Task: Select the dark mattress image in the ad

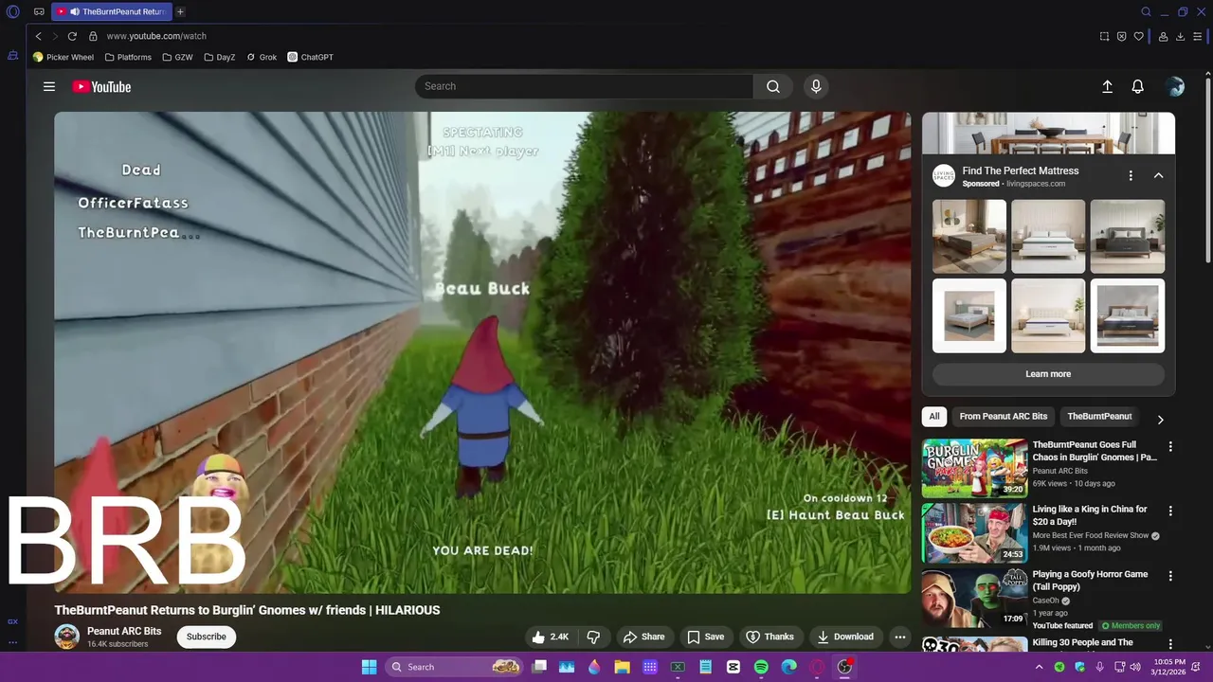Action: pyautogui.click(x=1128, y=236)
